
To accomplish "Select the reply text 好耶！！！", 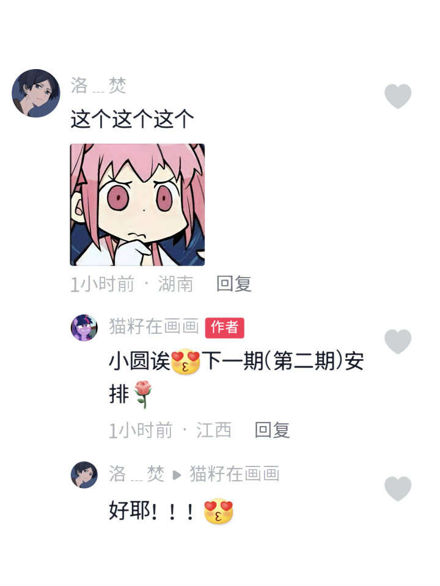I will click(152, 511).
